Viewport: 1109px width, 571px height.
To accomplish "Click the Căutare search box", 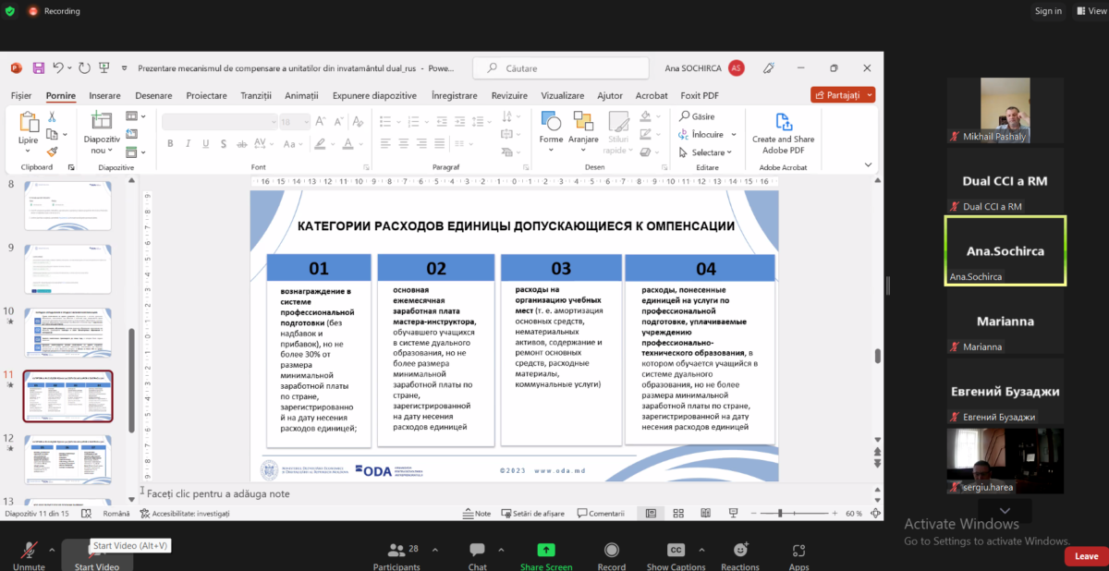I will coord(561,68).
